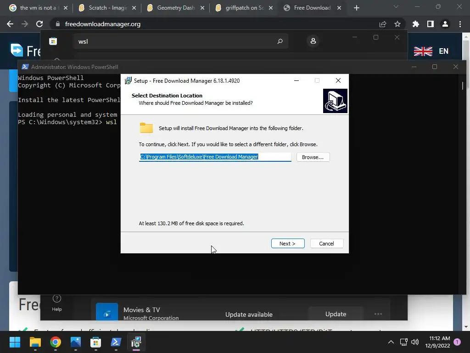
Task: Click the Free Download Manager site logo
Action: tap(25, 51)
